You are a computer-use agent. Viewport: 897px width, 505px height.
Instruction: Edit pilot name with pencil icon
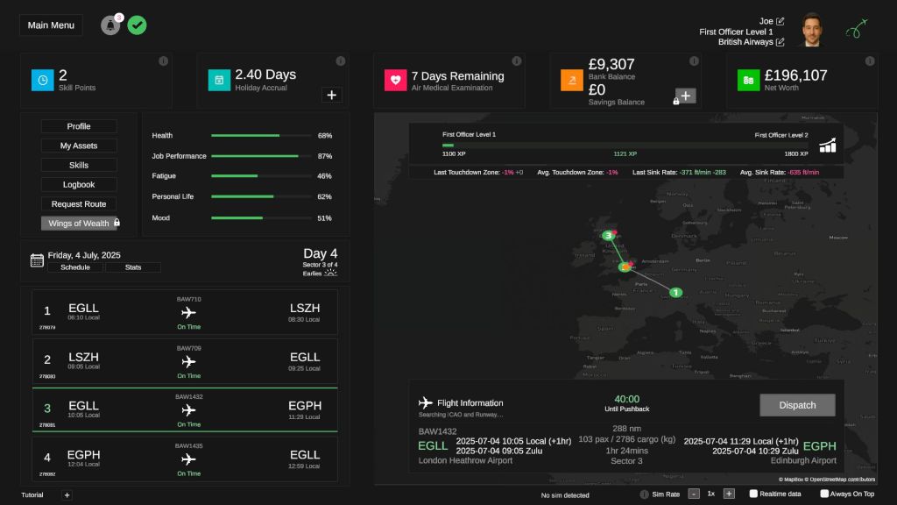coord(780,21)
